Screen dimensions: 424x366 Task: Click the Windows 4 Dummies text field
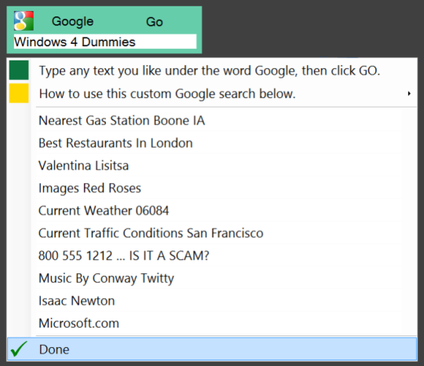point(105,42)
